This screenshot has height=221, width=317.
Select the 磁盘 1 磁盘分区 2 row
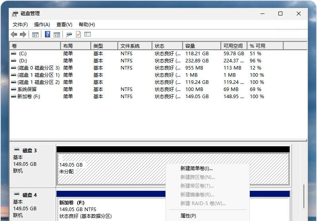158,82
